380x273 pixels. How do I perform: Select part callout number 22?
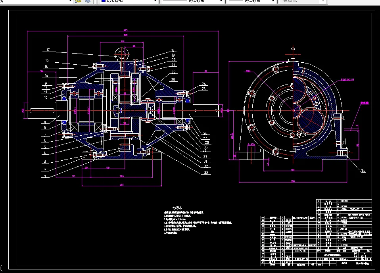[x=173, y=72]
